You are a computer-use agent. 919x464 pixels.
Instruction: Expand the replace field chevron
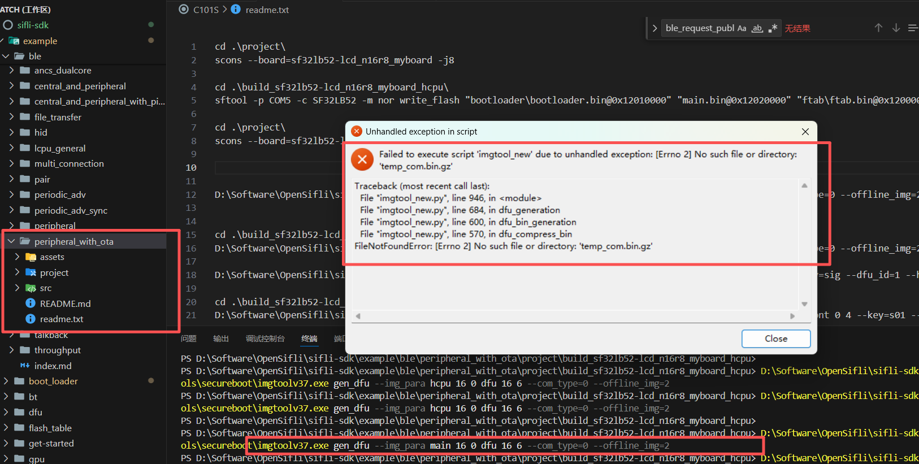point(654,28)
